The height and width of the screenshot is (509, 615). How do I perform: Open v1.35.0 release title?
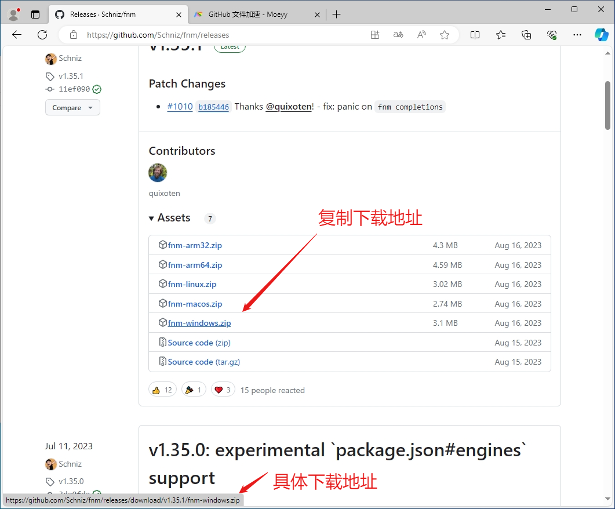point(337,464)
